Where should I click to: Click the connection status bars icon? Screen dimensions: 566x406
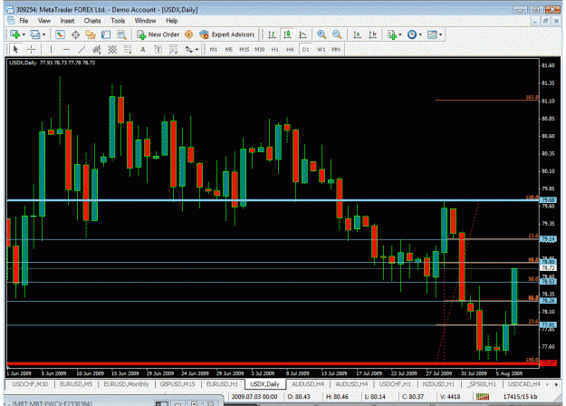[483, 397]
